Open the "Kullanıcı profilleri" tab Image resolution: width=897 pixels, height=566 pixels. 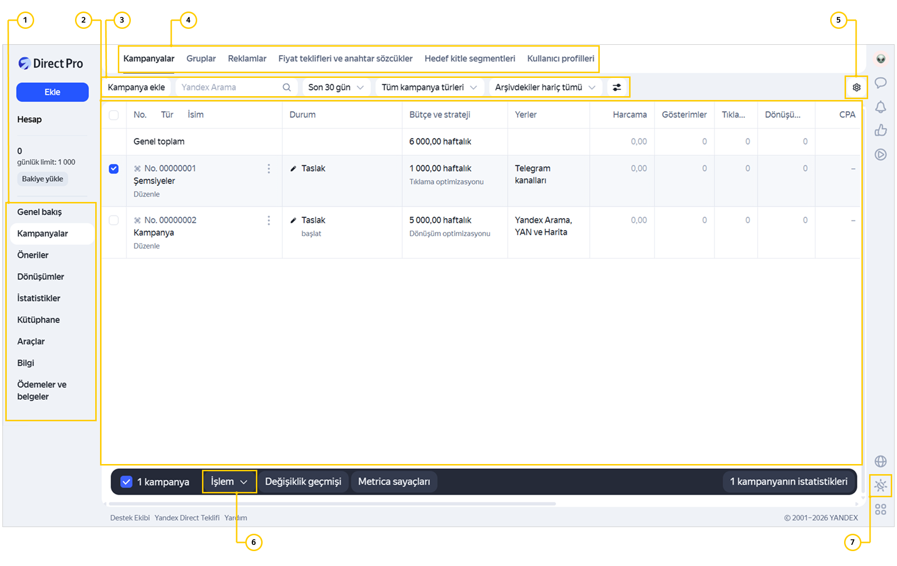coord(561,59)
